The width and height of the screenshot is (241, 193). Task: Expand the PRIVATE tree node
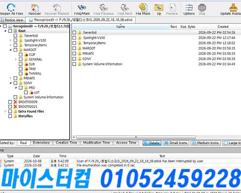click(x=11, y=78)
